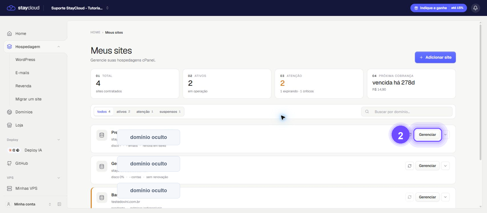Open dropdown beside second site's Gerenciar
The width and height of the screenshot is (487, 213).
click(445, 166)
